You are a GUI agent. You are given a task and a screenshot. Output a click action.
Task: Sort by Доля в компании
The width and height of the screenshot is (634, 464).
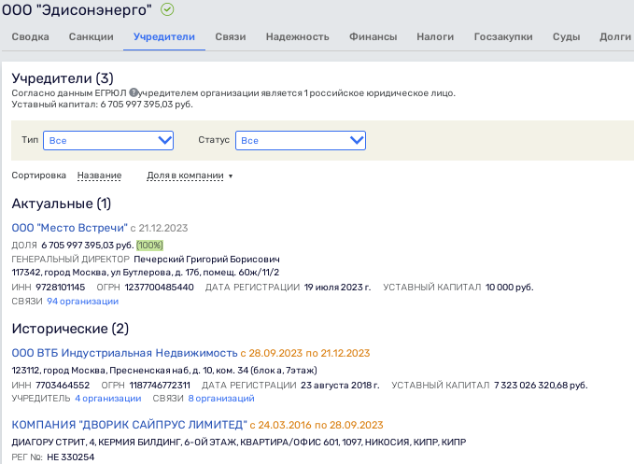point(185,176)
